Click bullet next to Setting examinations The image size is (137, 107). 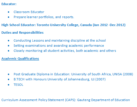click(x=9, y=46)
